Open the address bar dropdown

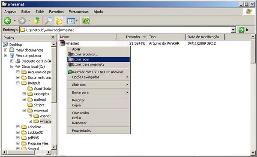(x=233, y=30)
